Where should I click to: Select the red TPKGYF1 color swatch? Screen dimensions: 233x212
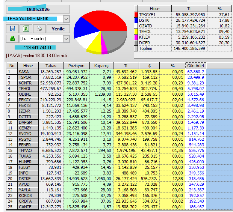click(x=136, y=15)
